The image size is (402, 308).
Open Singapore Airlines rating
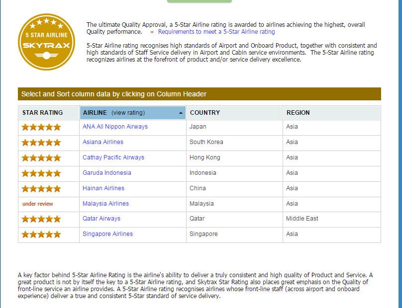coord(107,234)
